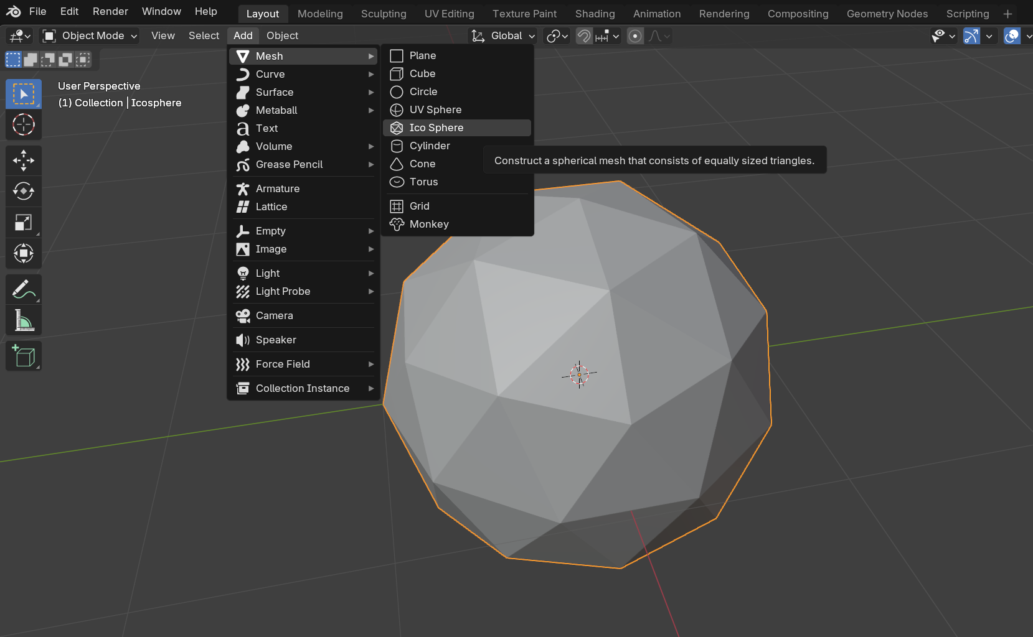This screenshot has height=637, width=1033.
Task: Switch to the Sculpting workspace tab
Action: (384, 14)
